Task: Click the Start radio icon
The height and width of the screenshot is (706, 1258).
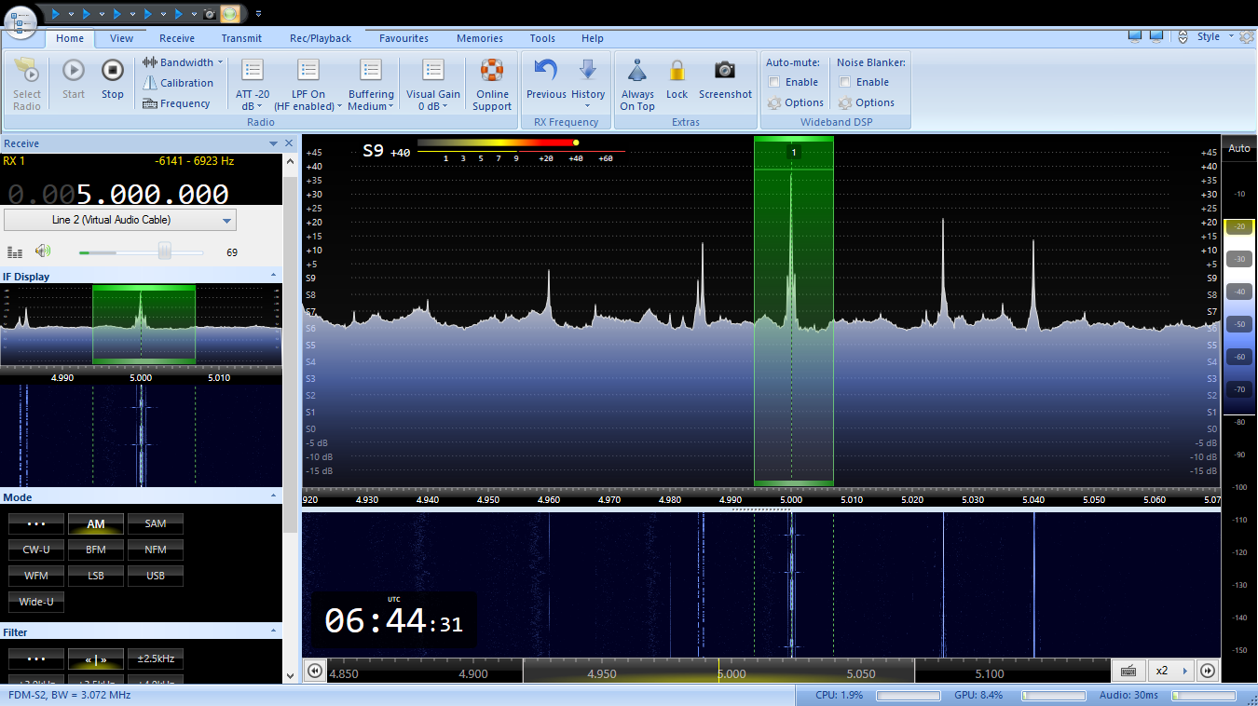Action: [74, 72]
